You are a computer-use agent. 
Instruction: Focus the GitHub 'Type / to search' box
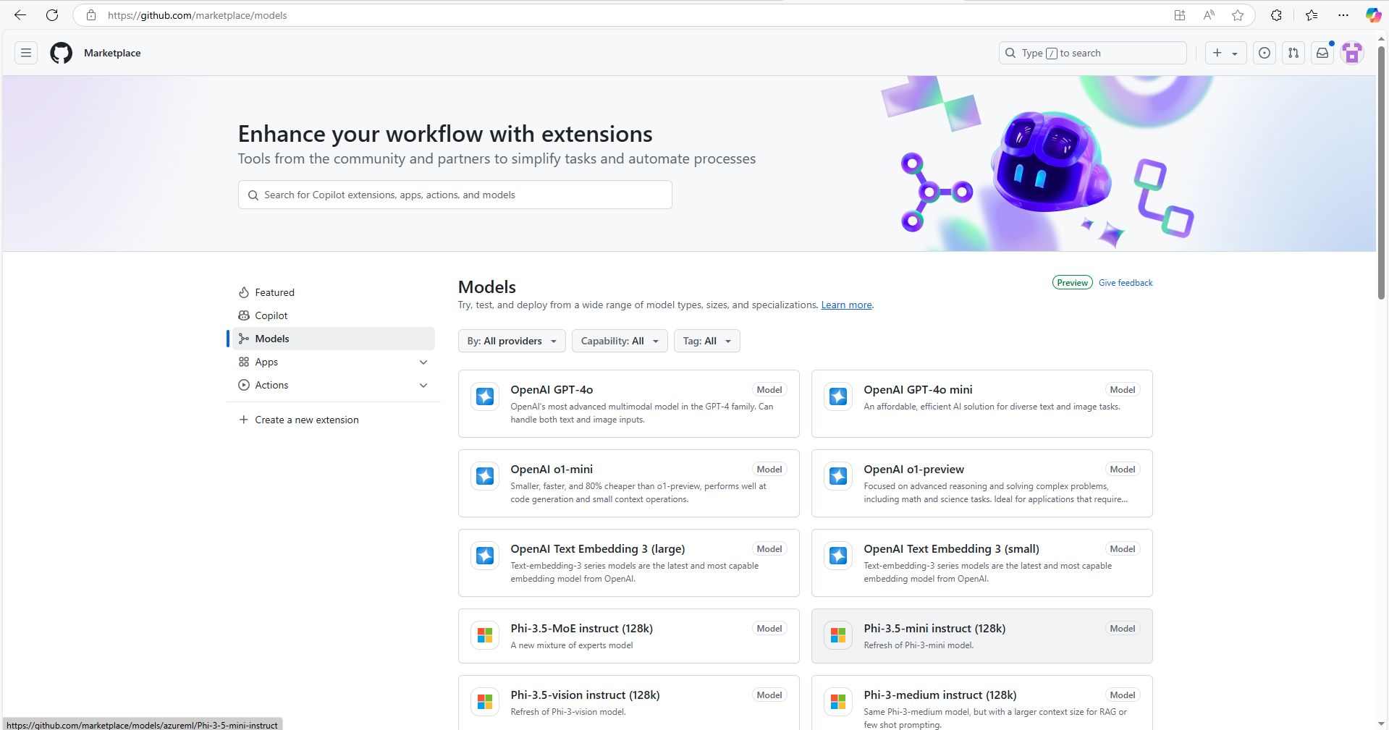1092,53
